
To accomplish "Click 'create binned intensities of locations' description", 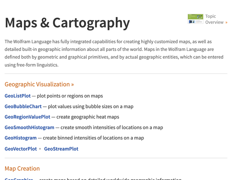I will [x=93, y=138].
